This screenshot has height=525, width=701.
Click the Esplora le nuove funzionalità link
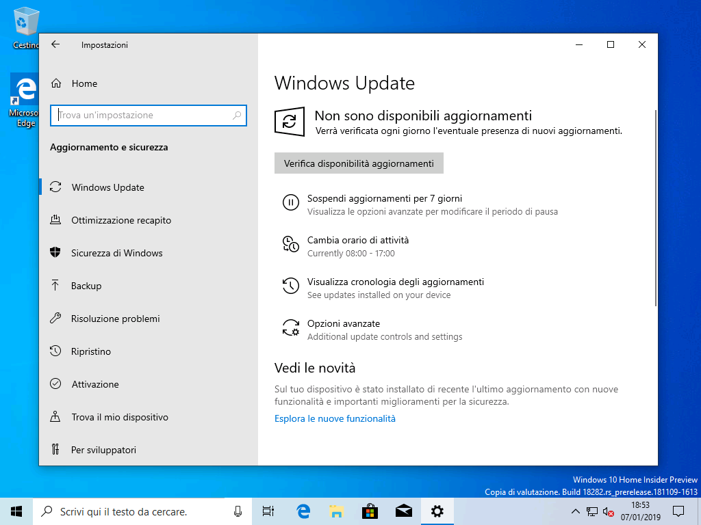tap(335, 419)
